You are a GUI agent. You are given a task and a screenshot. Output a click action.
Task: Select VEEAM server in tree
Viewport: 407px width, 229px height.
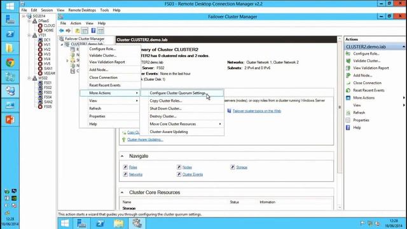coord(50,73)
